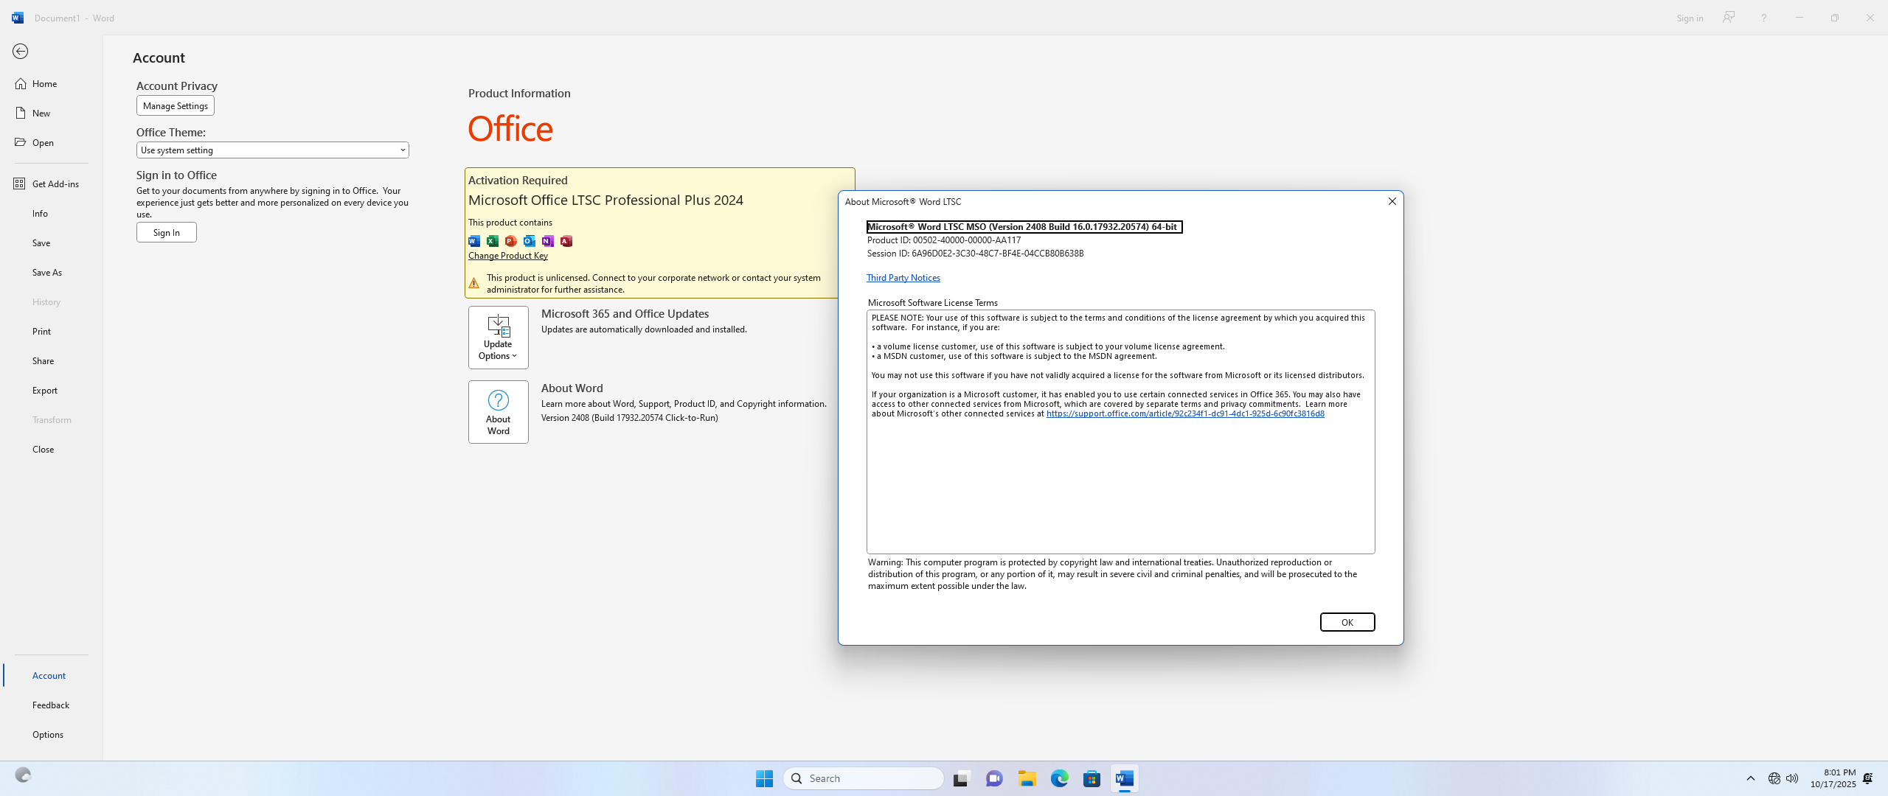The height and width of the screenshot is (796, 1888).
Task: Open Microsoft Edge from the taskbar
Action: [x=1059, y=778]
